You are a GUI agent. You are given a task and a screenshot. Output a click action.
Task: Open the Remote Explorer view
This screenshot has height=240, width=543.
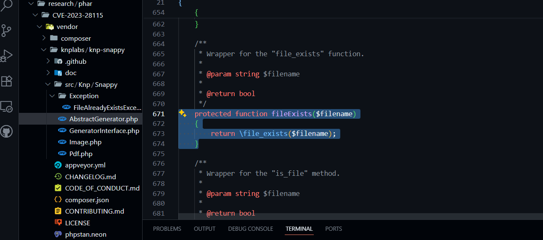(x=7, y=107)
